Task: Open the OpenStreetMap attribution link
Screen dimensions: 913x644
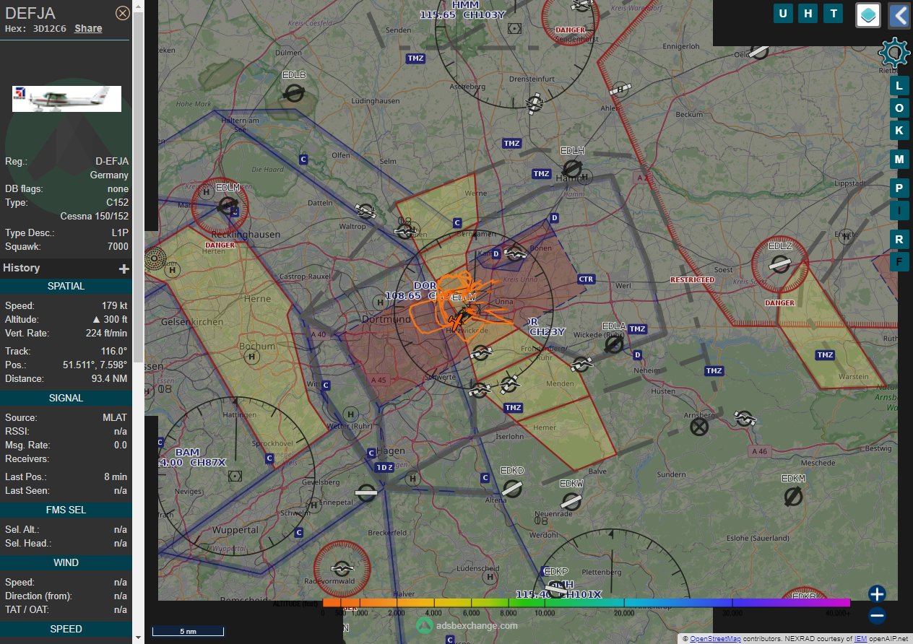Action: [714, 639]
